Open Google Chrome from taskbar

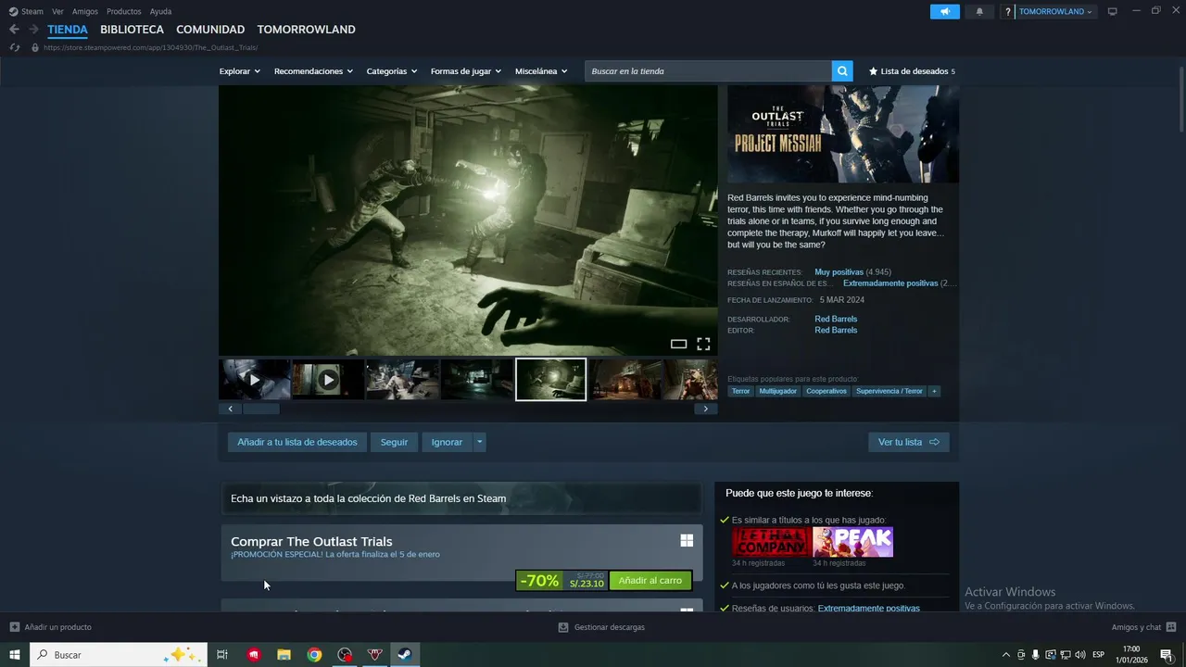point(314,655)
